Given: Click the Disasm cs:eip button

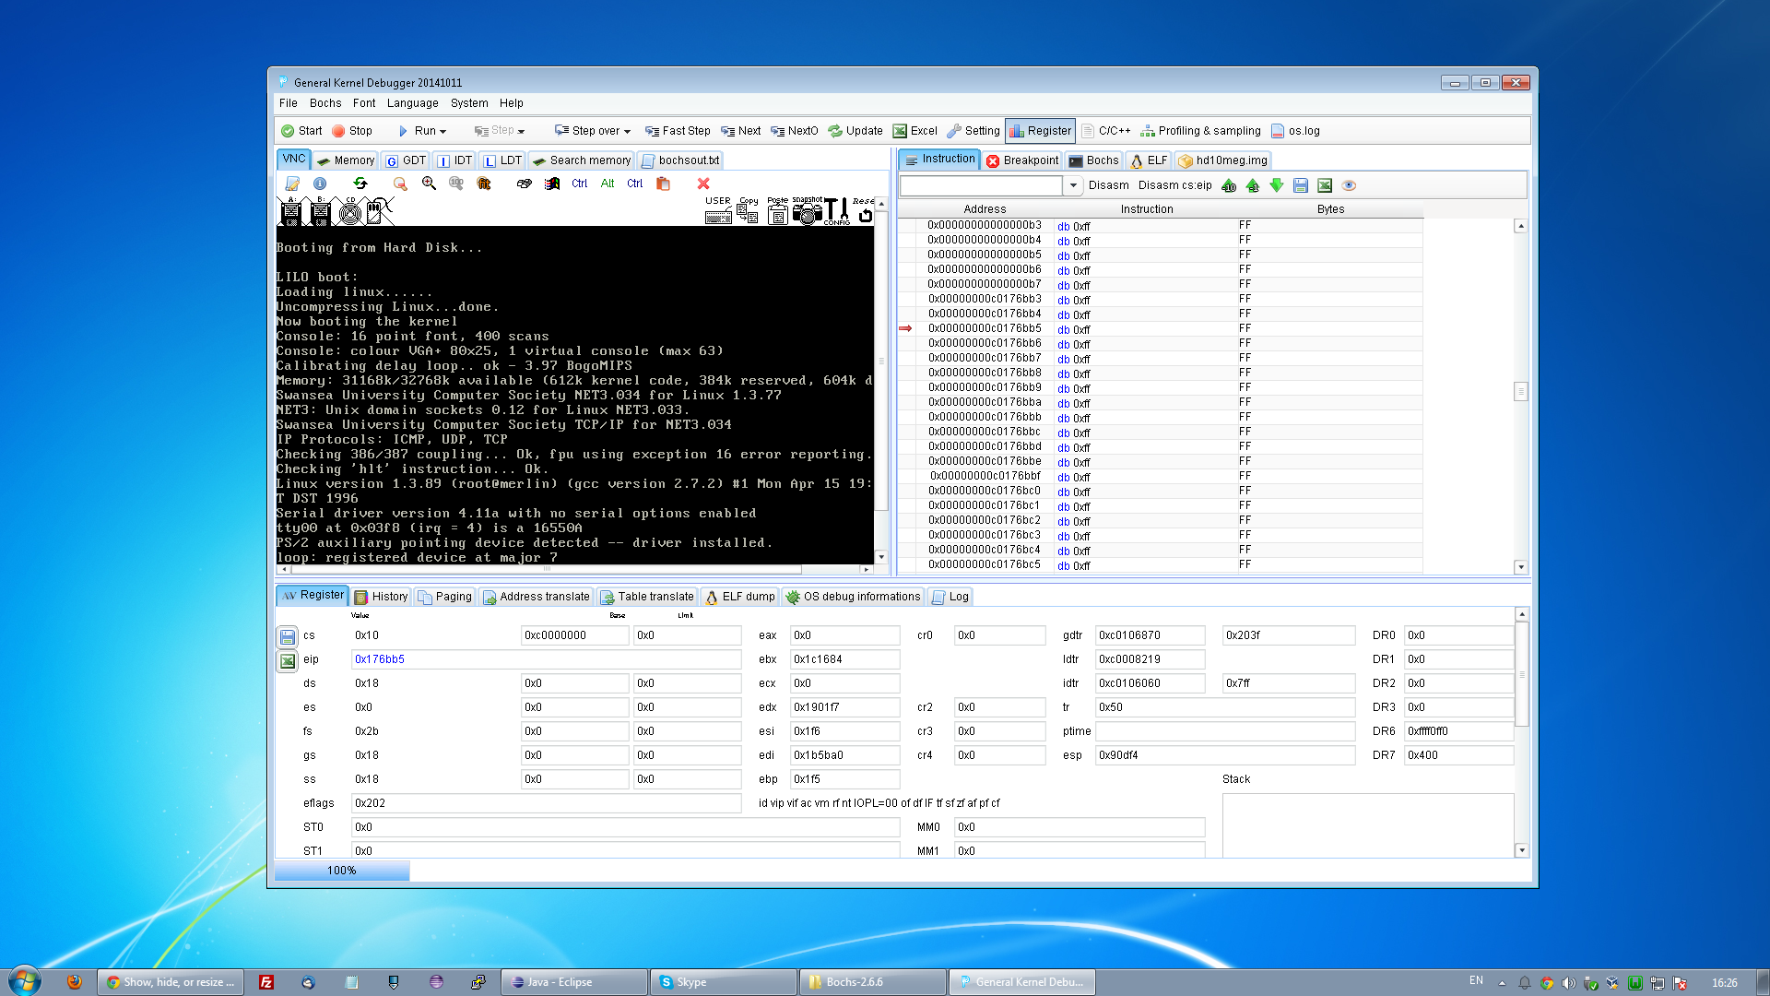Looking at the screenshot, I should pos(1174,185).
